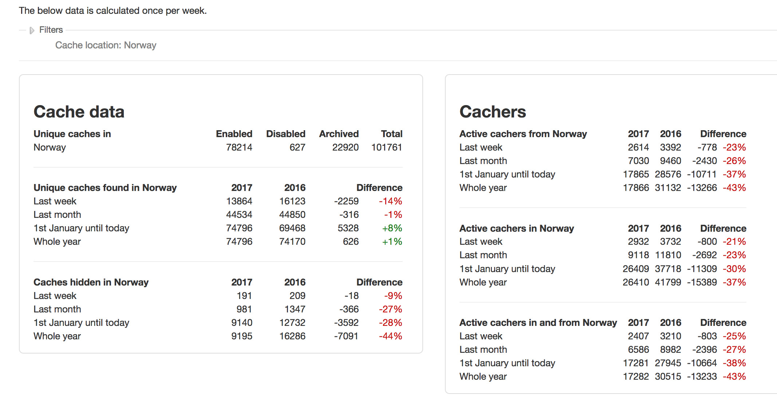Expand the Filters disclosure triangle

pos(32,30)
